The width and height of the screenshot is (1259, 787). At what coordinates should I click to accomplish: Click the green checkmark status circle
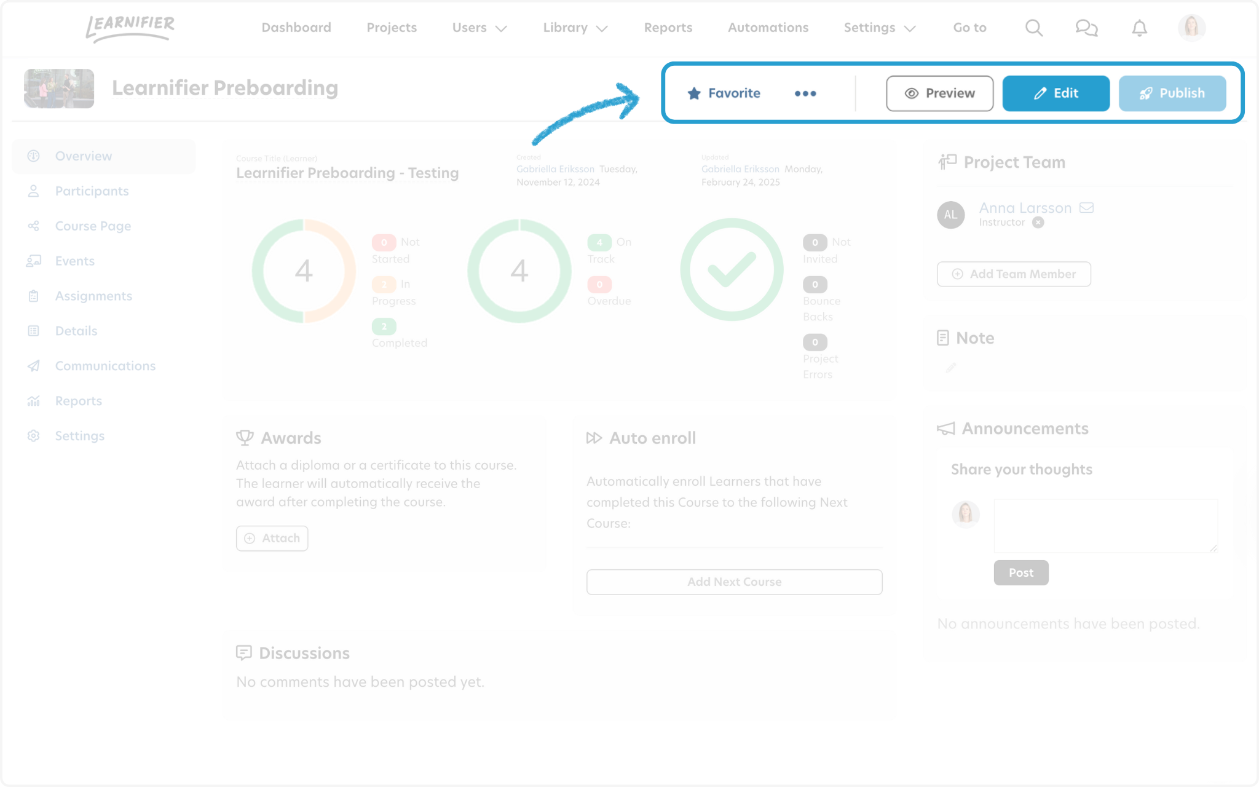pos(732,270)
